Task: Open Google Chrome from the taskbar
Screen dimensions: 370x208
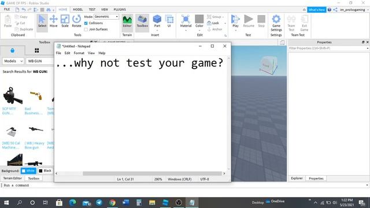Action: click(x=112, y=203)
